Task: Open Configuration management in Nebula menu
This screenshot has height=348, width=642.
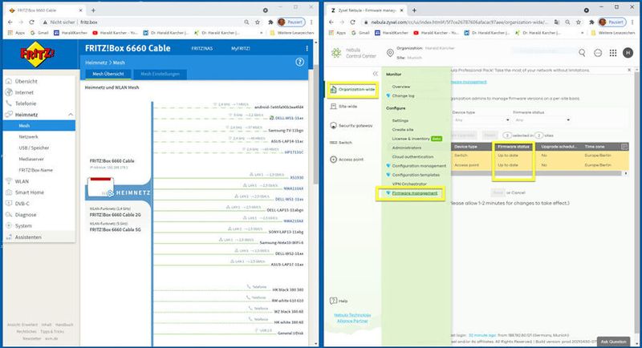Action: tap(419, 166)
